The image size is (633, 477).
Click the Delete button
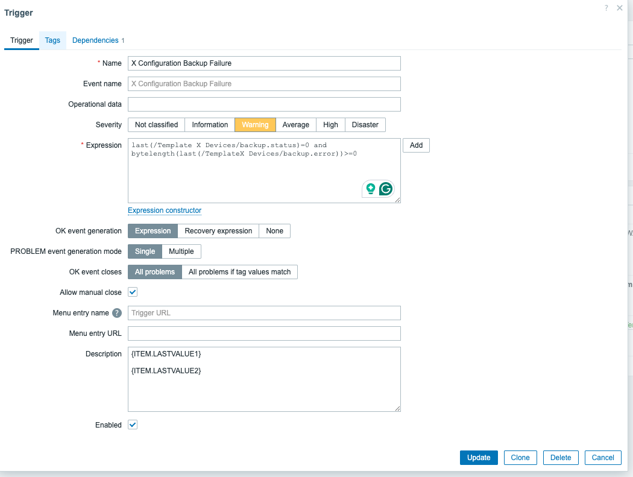[561, 458]
